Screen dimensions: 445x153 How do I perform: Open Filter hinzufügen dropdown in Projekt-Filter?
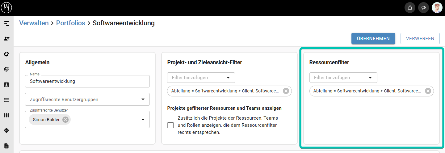click(x=201, y=78)
